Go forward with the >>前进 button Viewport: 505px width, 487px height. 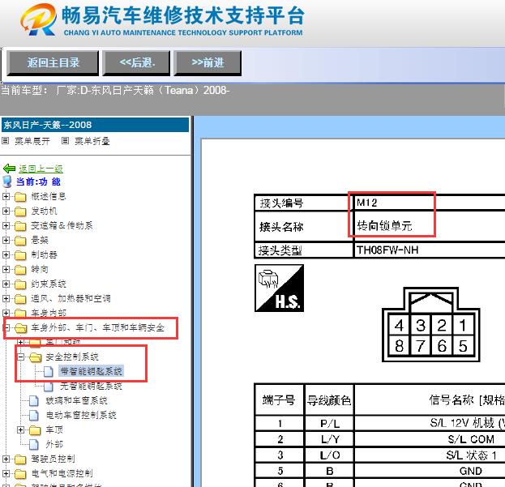click(208, 62)
